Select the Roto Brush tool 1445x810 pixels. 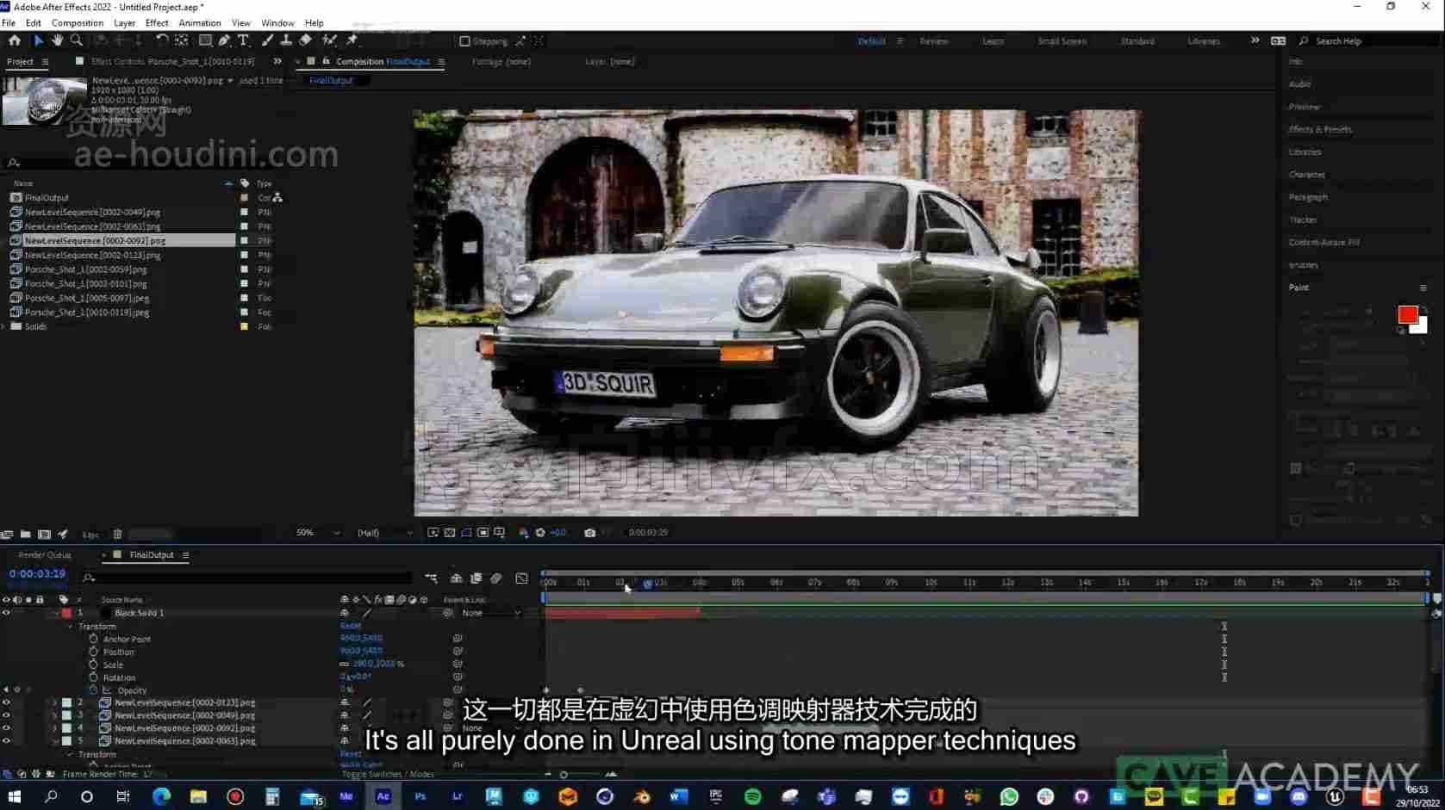coord(329,40)
